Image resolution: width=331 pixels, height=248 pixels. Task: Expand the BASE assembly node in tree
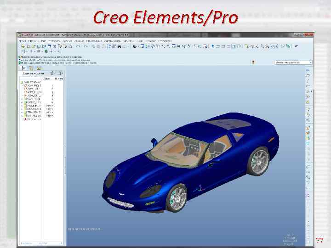pyautogui.click(x=22, y=99)
